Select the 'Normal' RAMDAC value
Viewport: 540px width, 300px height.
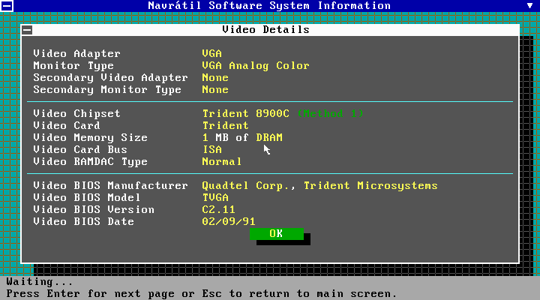222,162
